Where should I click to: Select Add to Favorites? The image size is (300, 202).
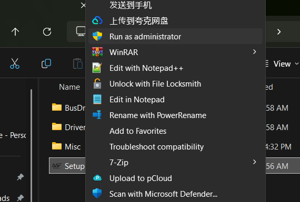(x=175, y=131)
